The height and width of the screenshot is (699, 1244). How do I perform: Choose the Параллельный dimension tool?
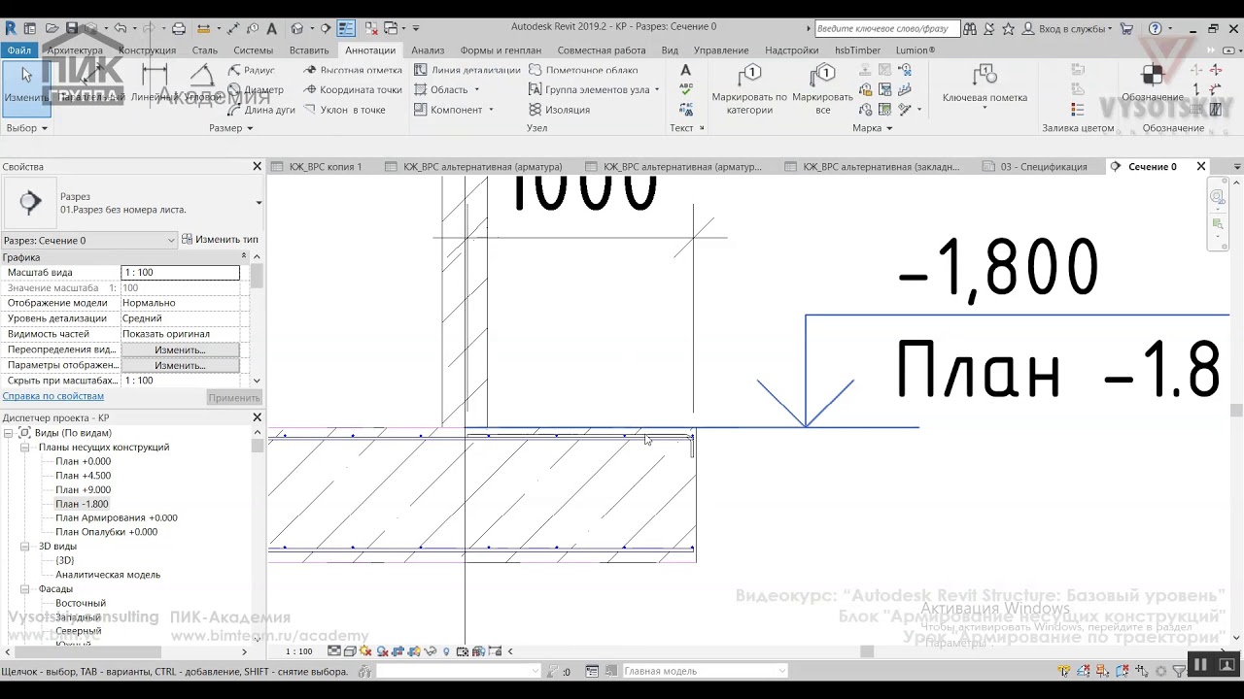coord(92,85)
